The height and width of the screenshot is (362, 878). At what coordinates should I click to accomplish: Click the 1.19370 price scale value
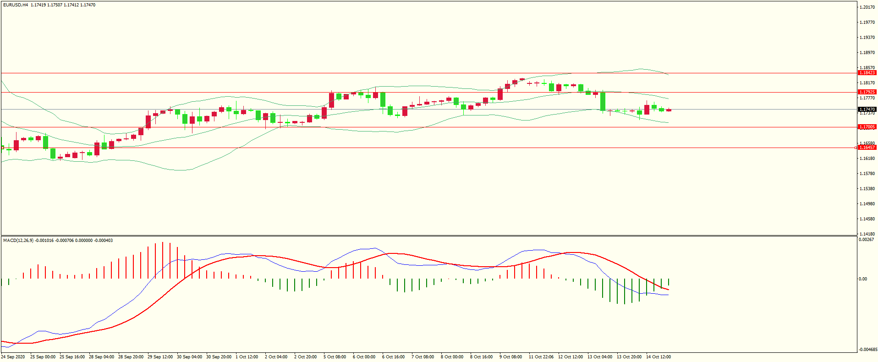coord(867,38)
